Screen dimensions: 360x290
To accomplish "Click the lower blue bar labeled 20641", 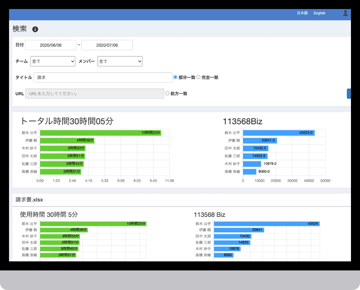I will (239, 230).
